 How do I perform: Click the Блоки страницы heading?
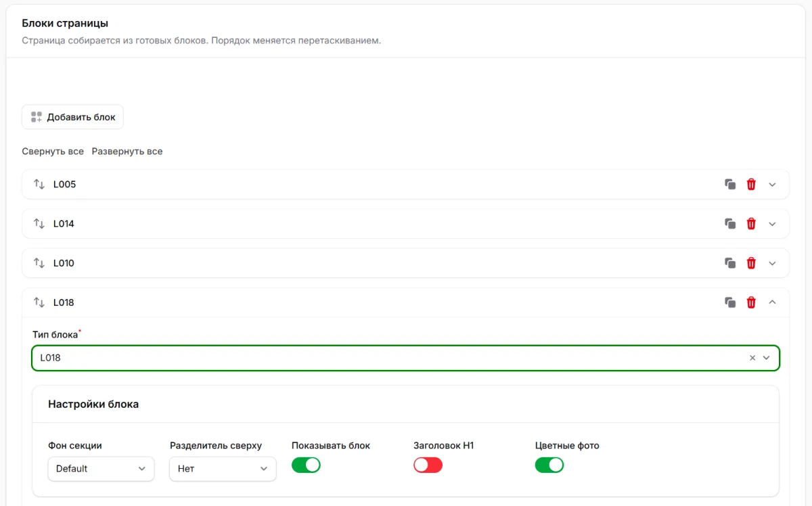click(65, 23)
